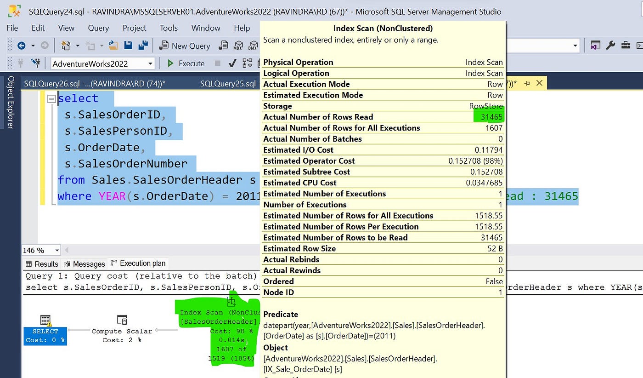The height and width of the screenshot is (378, 643).
Task: Click the New Project icon
Action: (x=66, y=46)
